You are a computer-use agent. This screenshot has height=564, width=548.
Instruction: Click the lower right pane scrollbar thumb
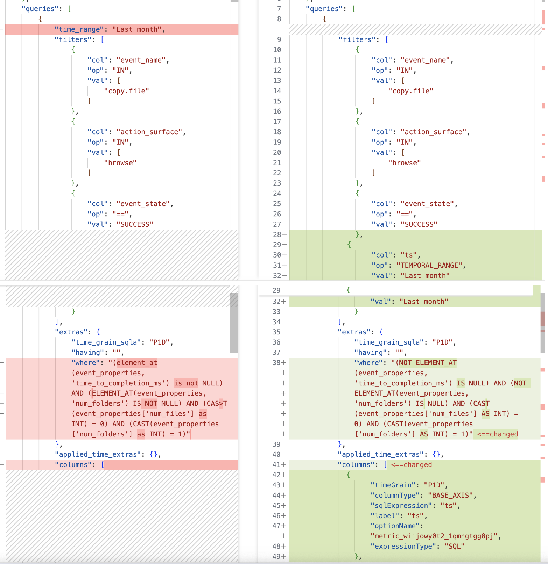(x=543, y=323)
